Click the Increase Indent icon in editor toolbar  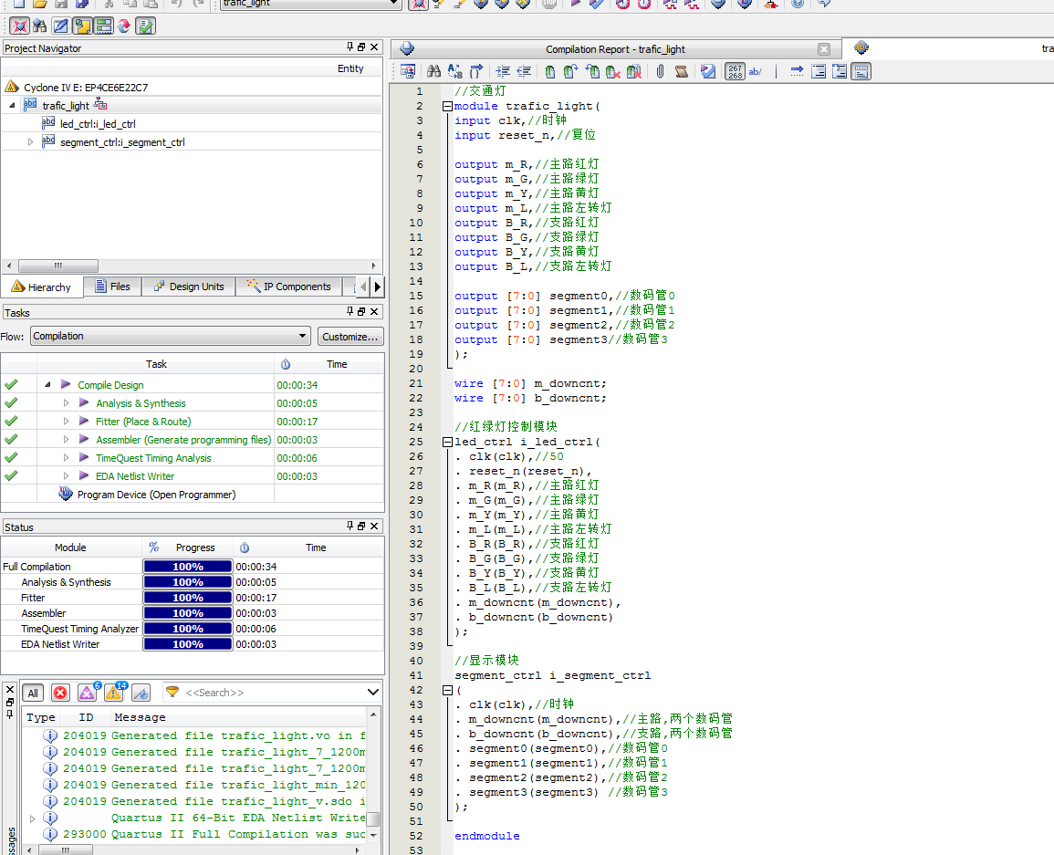[503, 71]
